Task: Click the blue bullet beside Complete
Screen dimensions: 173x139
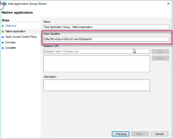Action: coord(3,48)
